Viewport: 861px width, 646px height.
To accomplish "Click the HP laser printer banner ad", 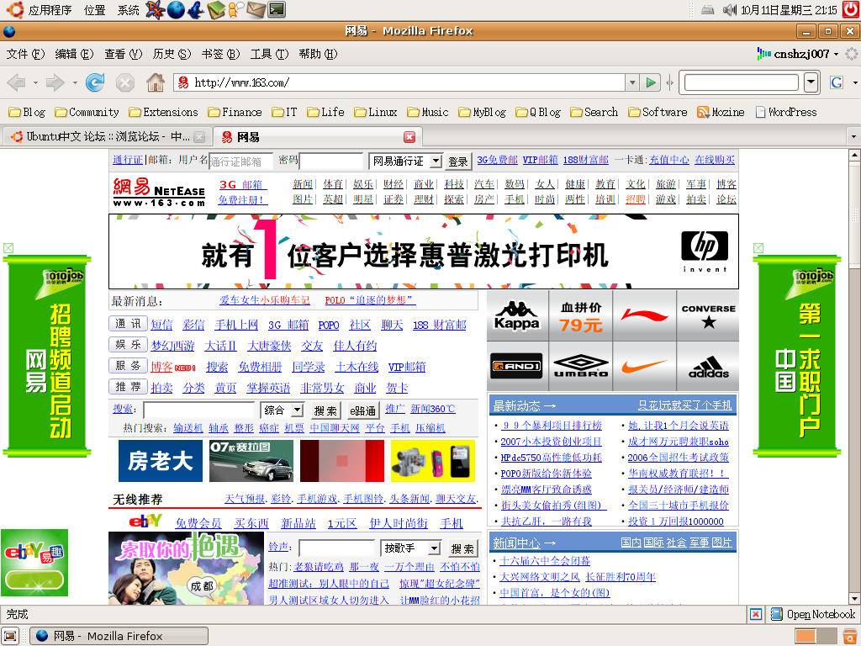I will pyautogui.click(x=424, y=252).
